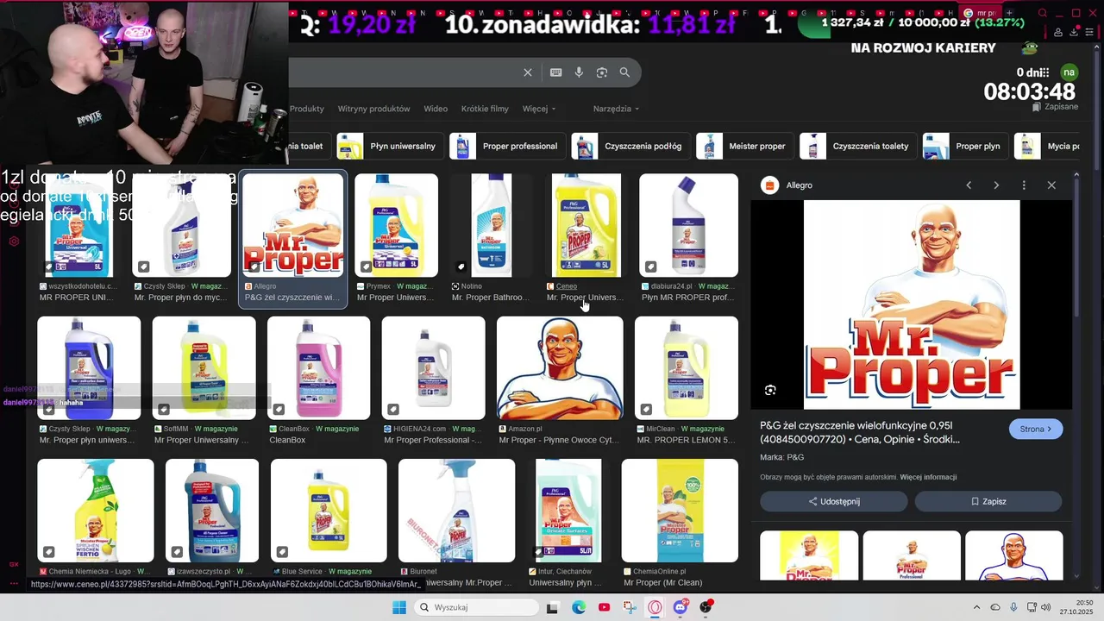Viewport: 1104px width, 621px height.
Task: Open the ChemiaOnline.pl Mr Proper result
Action: pos(680,511)
